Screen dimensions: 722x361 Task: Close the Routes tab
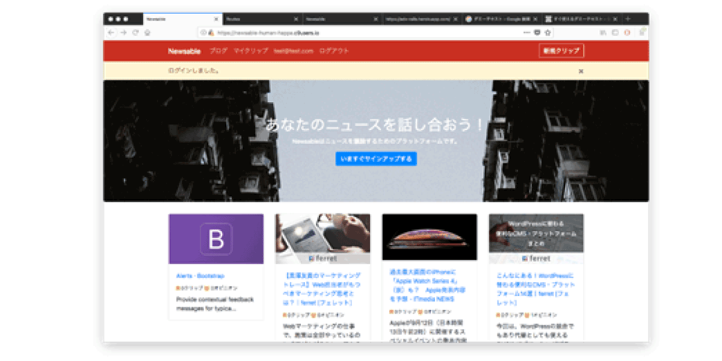tap(295, 19)
